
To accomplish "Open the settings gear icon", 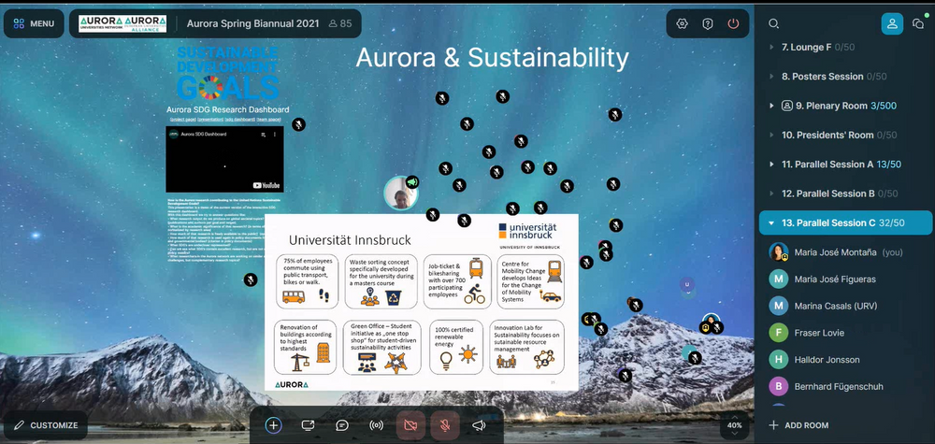I will click(683, 23).
